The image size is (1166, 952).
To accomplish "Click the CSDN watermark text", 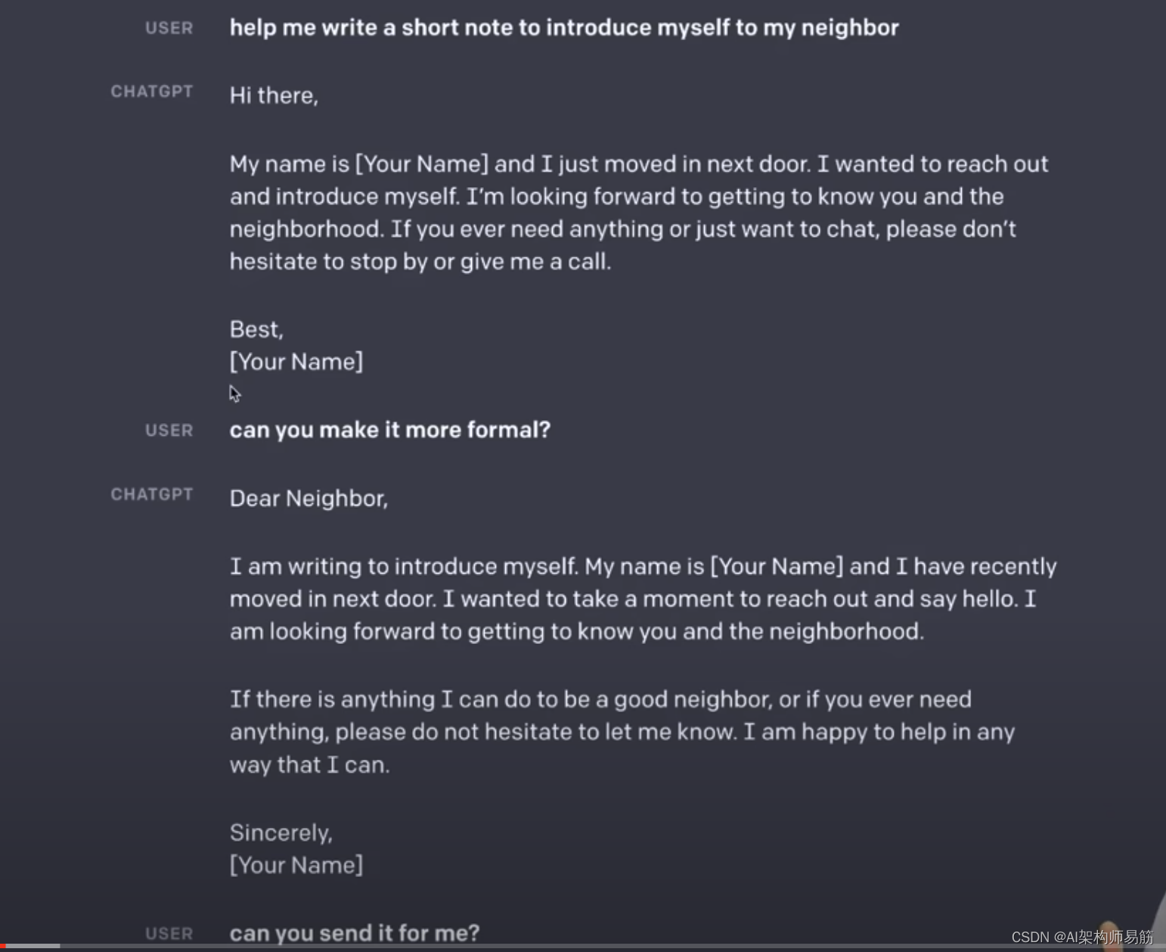I will tap(1082, 937).
